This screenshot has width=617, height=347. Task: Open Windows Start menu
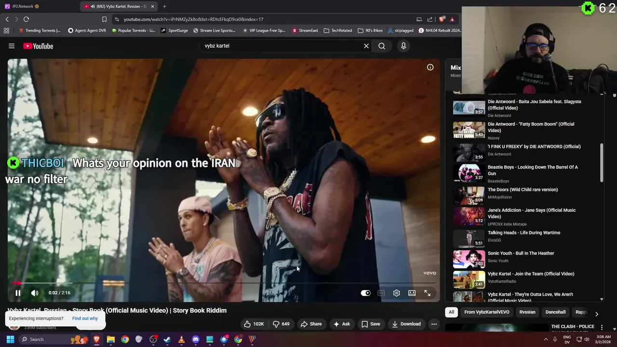point(10,339)
